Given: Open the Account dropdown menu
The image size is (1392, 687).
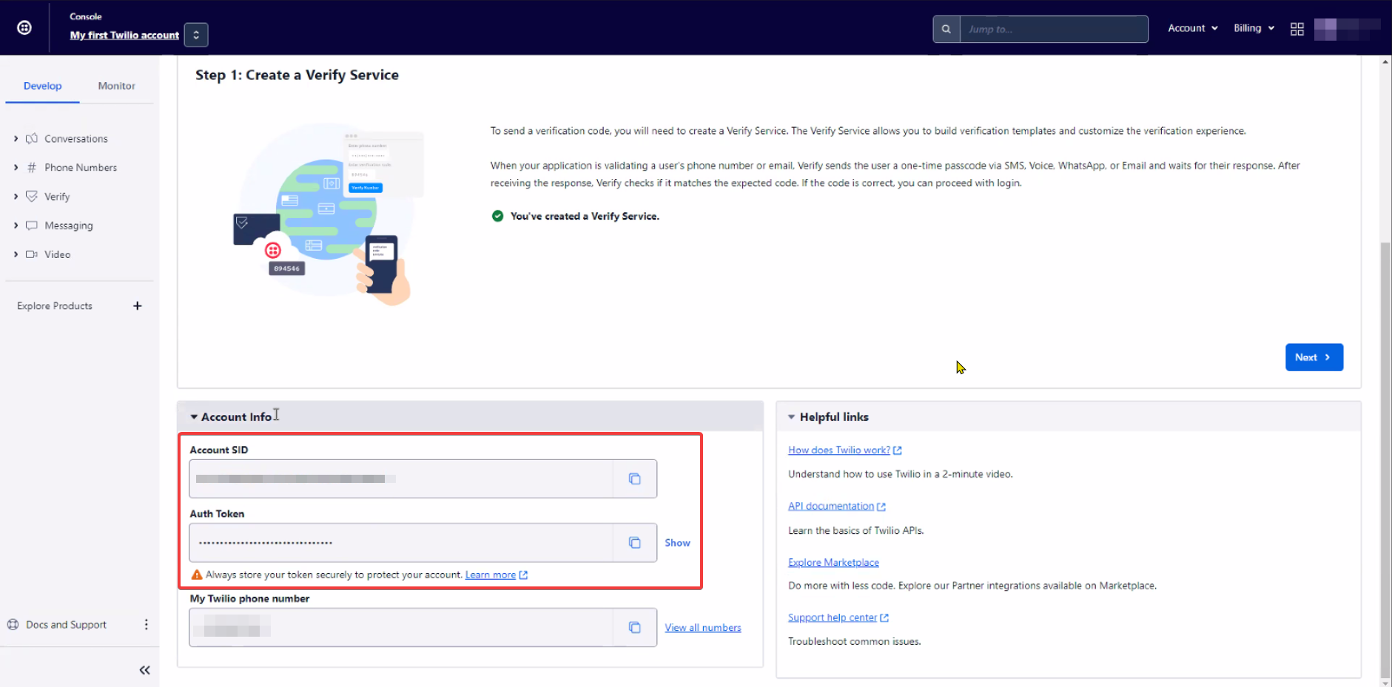Looking at the screenshot, I should click(1192, 28).
